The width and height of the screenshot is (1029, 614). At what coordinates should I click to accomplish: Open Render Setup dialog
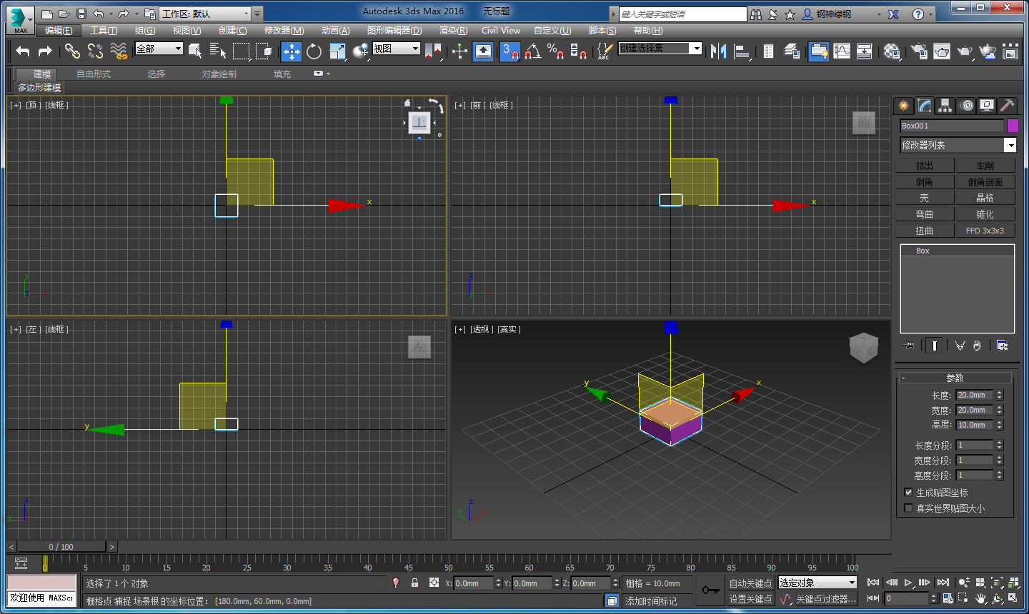(x=919, y=51)
